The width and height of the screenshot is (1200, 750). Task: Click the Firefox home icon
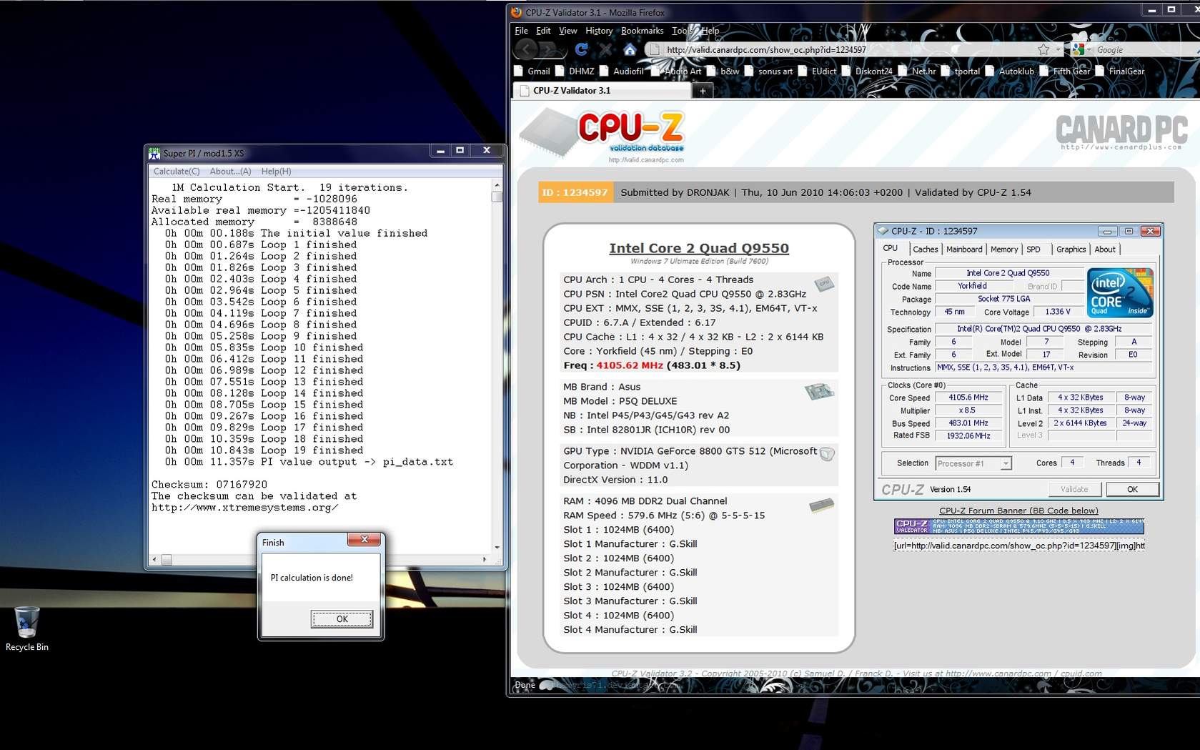(630, 49)
